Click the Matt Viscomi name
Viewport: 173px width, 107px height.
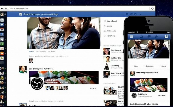coord(116,50)
